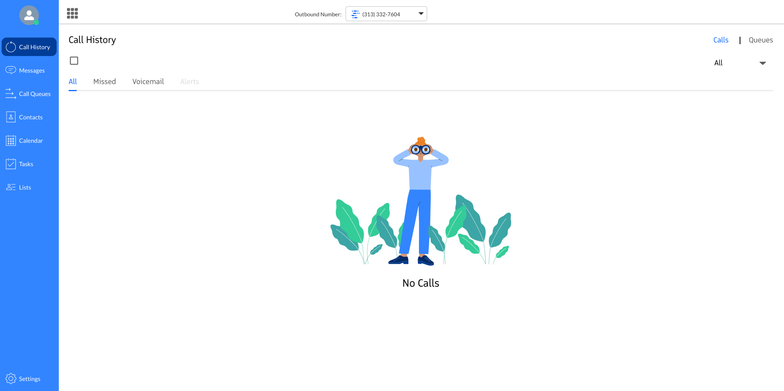Click the Lists people icon
Viewport: 784px width, 391px height.
(11, 187)
